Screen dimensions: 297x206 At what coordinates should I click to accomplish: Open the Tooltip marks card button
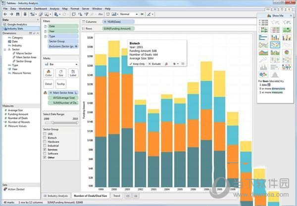point(61,84)
